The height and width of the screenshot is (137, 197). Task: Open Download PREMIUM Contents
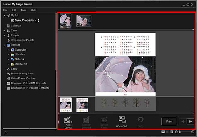click(28, 83)
